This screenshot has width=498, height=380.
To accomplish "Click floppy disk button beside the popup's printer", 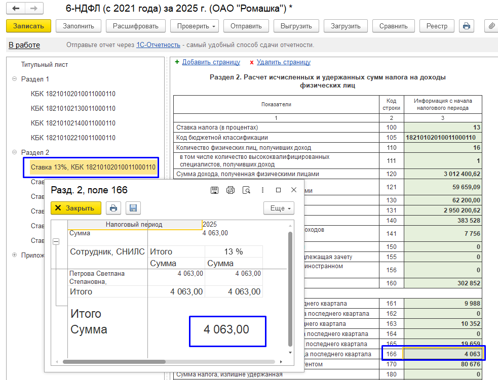I will tap(133, 208).
